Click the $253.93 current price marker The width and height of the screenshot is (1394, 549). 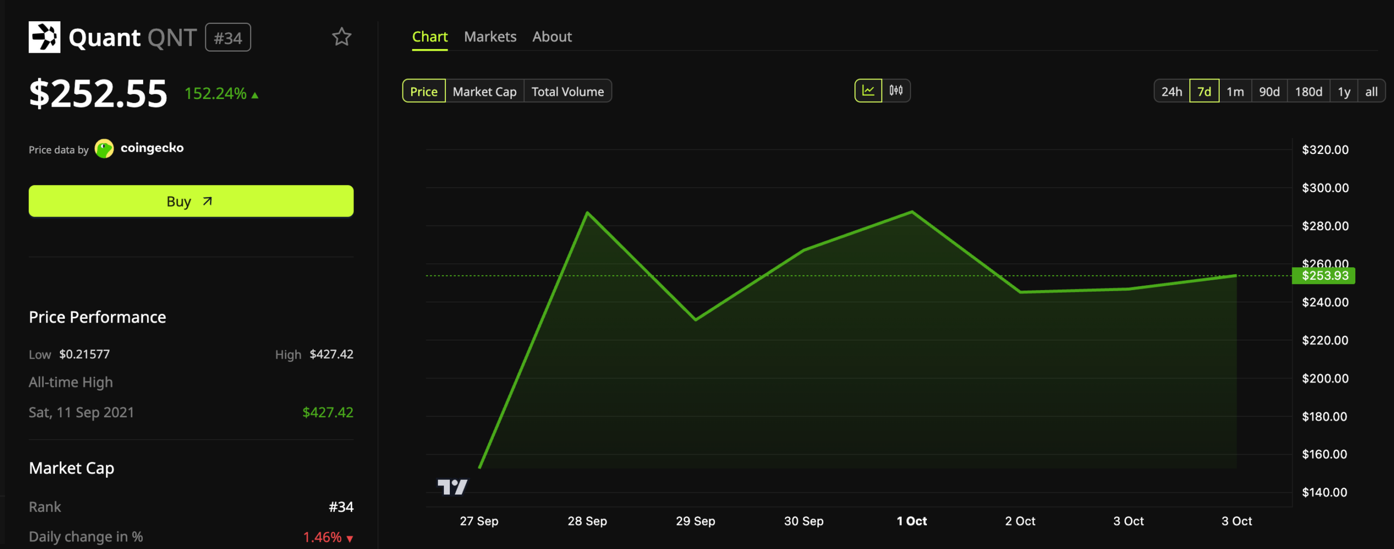pyautogui.click(x=1324, y=276)
